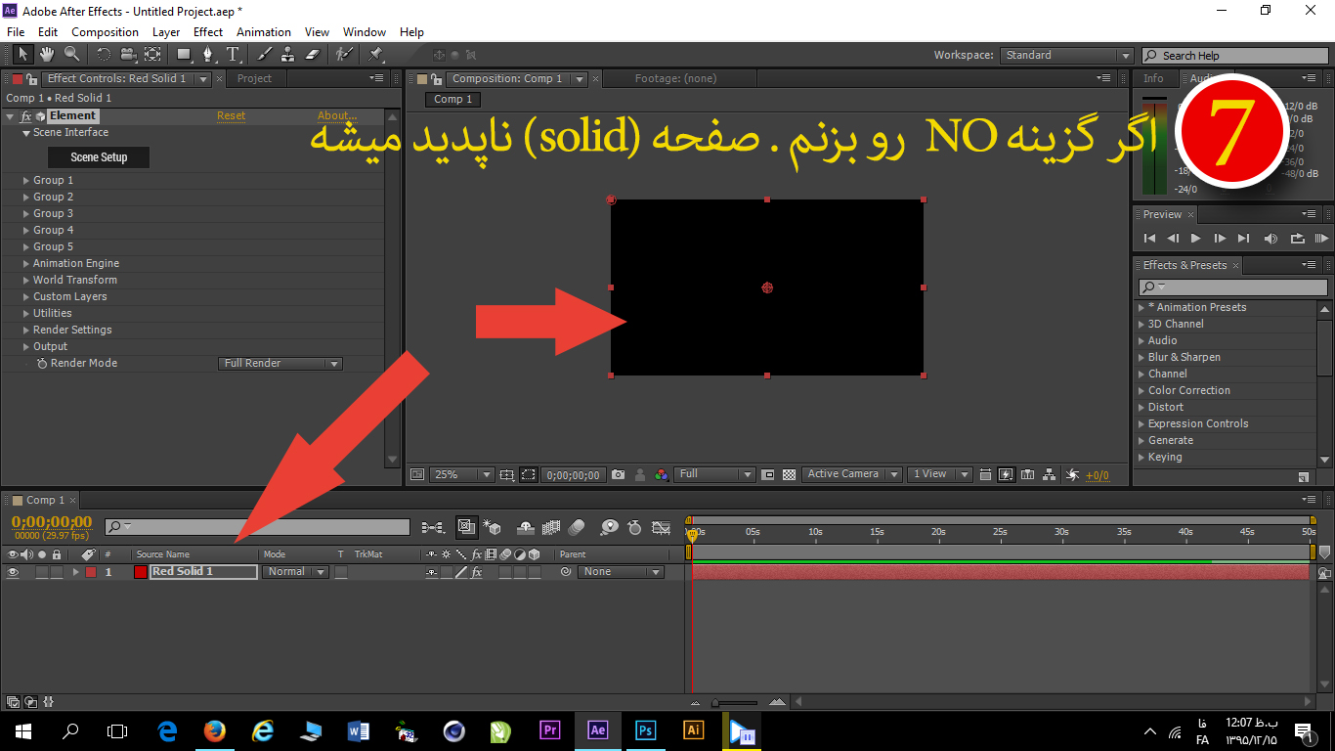Open the Active Camera 3D view dropdown
Image resolution: width=1335 pixels, height=751 pixels.
pos(851,474)
